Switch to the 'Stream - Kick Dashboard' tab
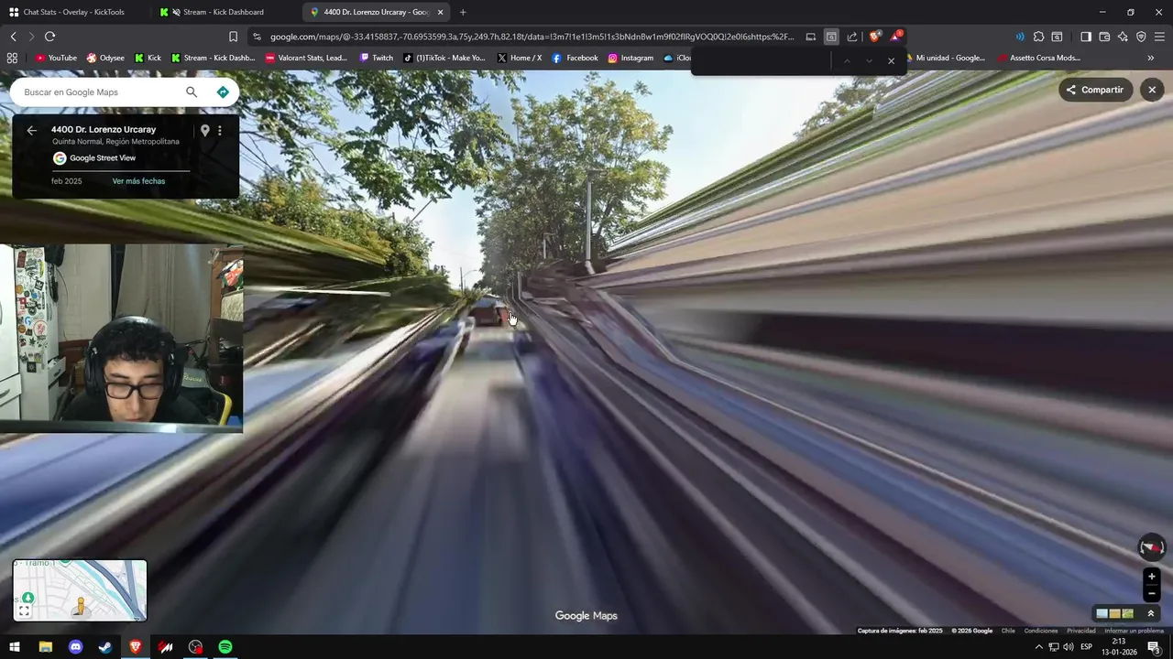Image resolution: width=1173 pixels, height=659 pixels. point(223,12)
